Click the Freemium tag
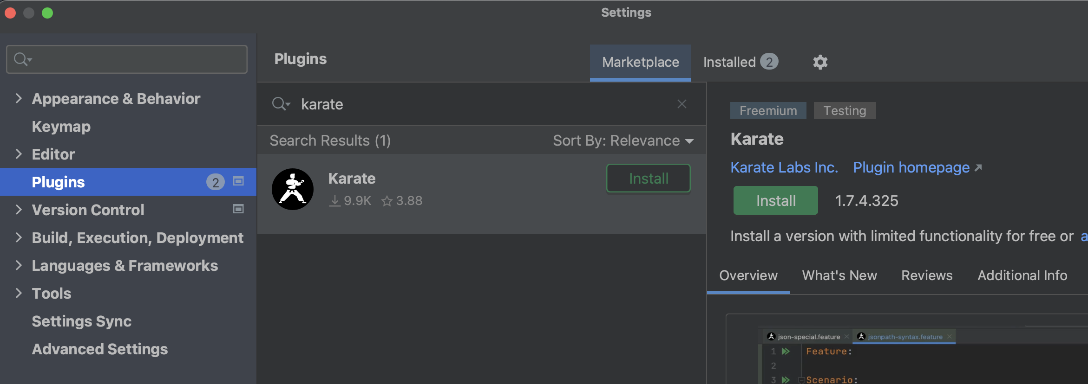Screen dimensions: 1088x384 (x=768, y=110)
